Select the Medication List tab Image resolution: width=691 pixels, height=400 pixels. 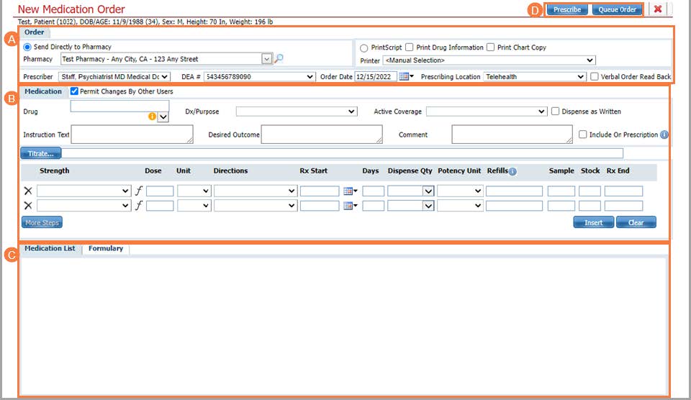[x=50, y=249]
